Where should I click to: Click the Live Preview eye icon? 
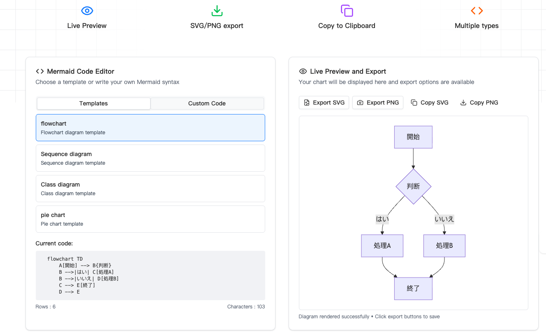coord(87,11)
